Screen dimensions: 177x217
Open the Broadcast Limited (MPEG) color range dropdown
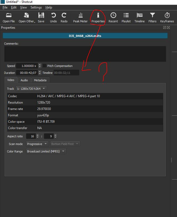46,151
